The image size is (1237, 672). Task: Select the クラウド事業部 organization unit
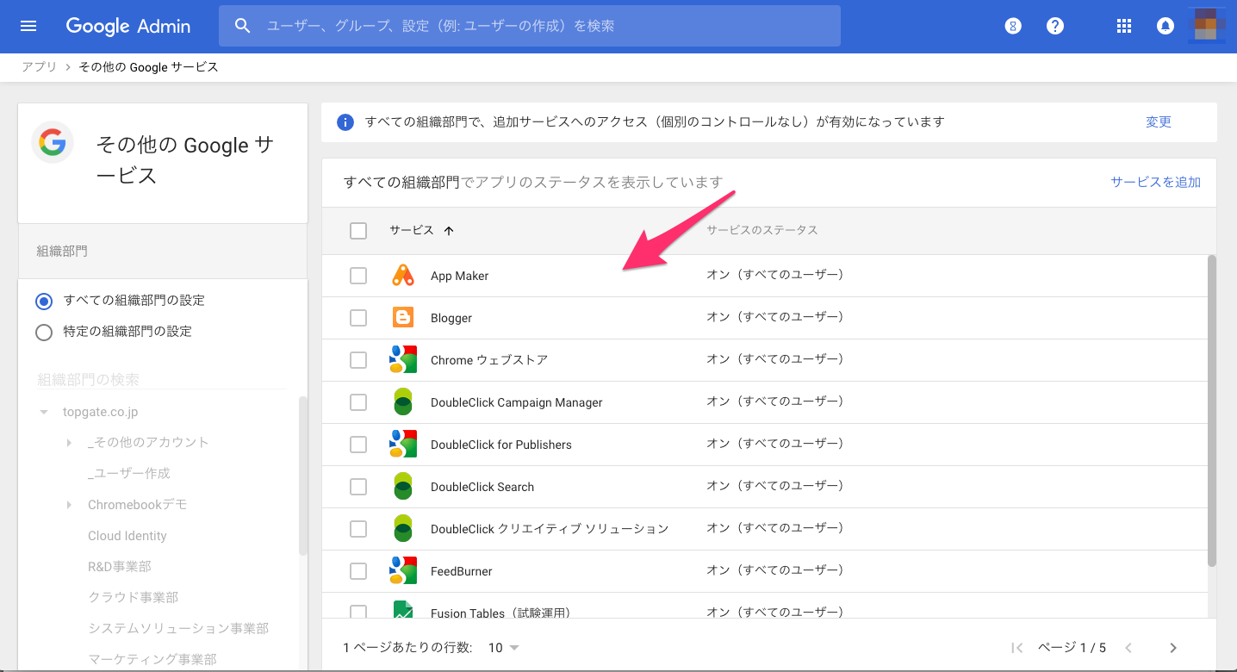tap(134, 598)
